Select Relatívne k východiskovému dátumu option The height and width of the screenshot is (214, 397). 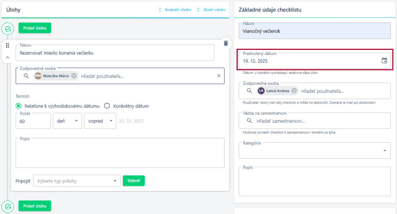[18, 106]
